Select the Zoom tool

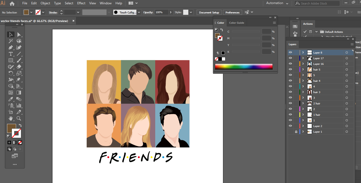(x=19, y=118)
